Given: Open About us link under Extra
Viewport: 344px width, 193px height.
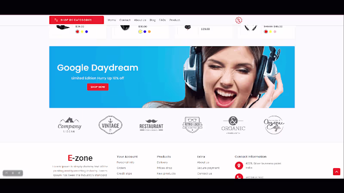Looking at the screenshot, I should point(203,163).
